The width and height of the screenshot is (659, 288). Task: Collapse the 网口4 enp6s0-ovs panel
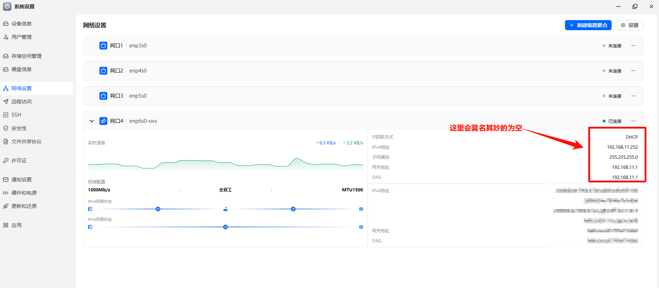[x=92, y=121]
